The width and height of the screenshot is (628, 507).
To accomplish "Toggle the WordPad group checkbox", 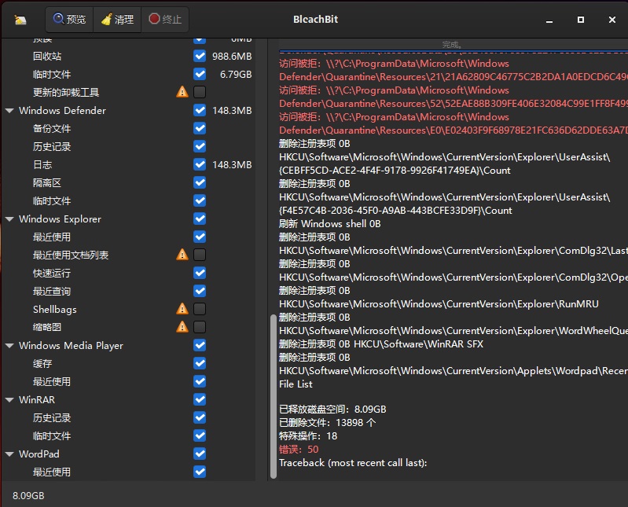I will 200,454.
